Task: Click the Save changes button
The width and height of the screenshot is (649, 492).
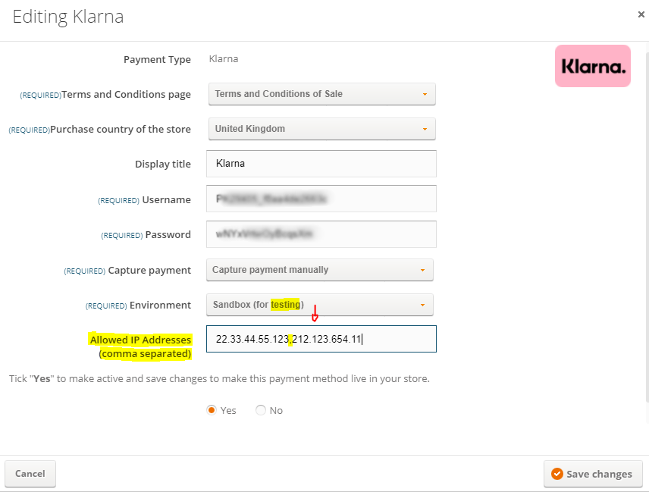Action: coord(593,473)
